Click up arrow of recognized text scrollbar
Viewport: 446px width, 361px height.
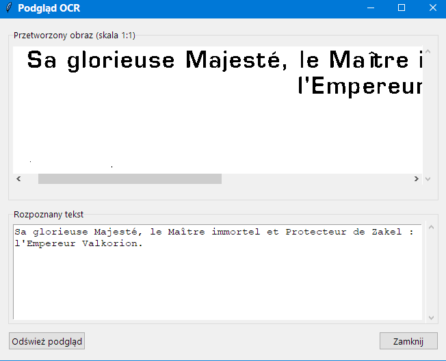pos(431,228)
